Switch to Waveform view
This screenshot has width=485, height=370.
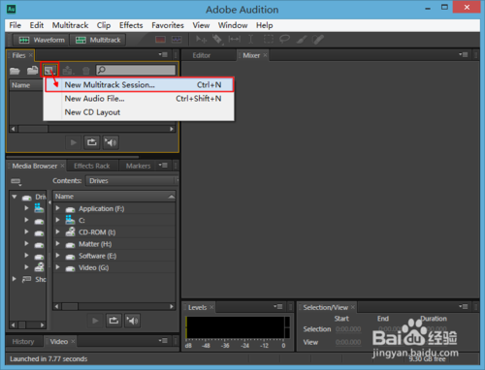coord(41,40)
